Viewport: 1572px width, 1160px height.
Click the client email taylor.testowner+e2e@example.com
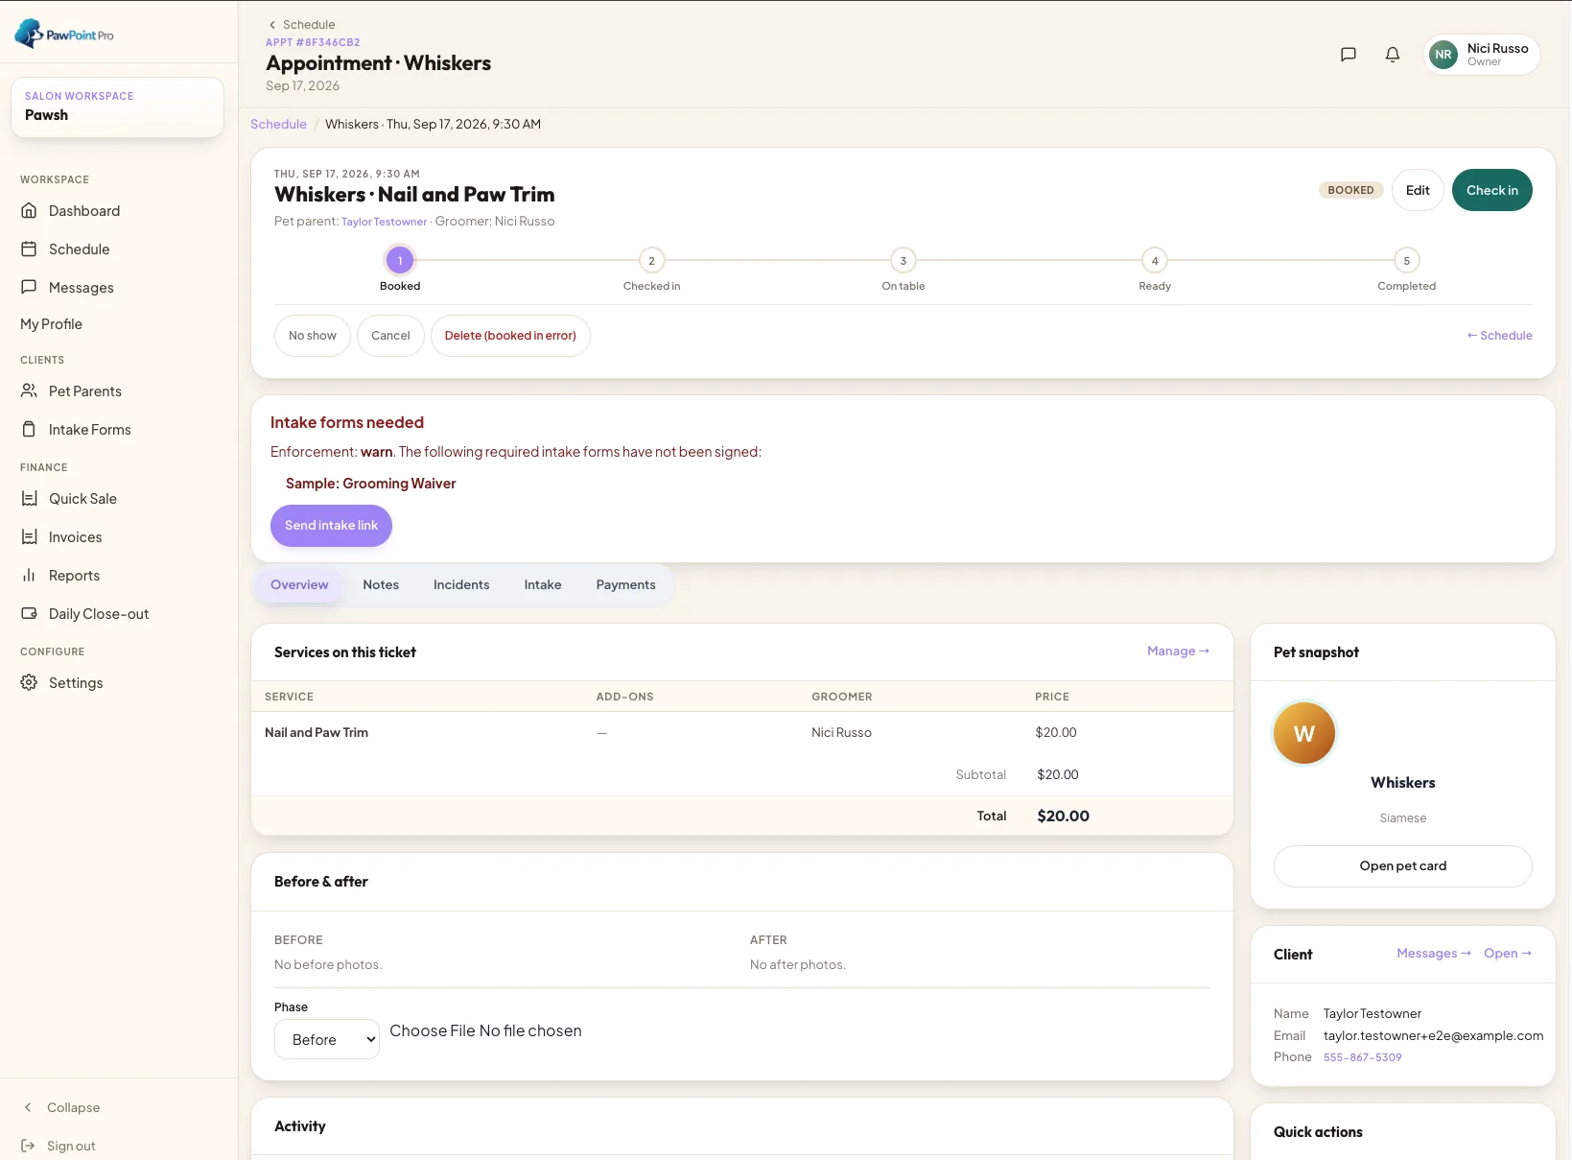click(x=1434, y=1036)
